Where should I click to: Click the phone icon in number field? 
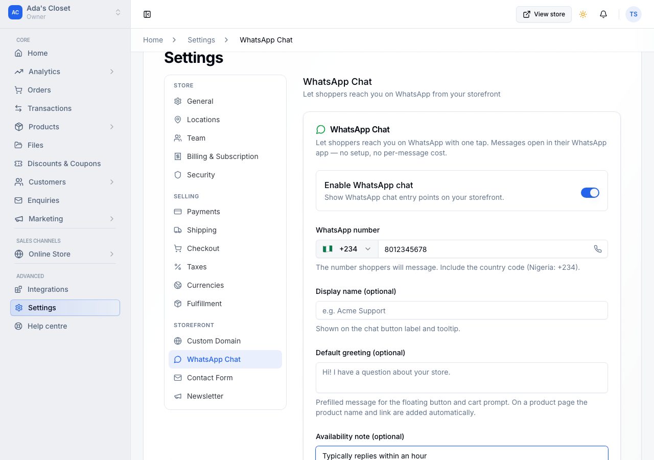pyautogui.click(x=598, y=249)
